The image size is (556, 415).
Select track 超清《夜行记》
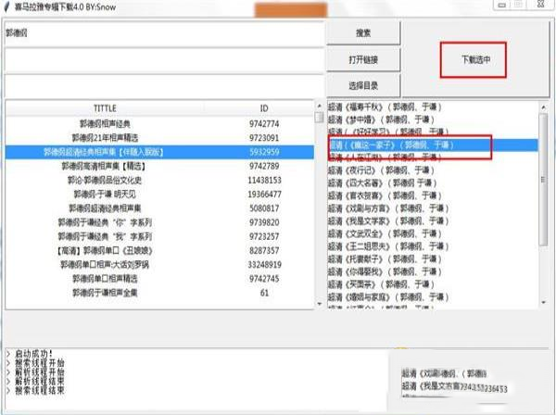(x=380, y=170)
